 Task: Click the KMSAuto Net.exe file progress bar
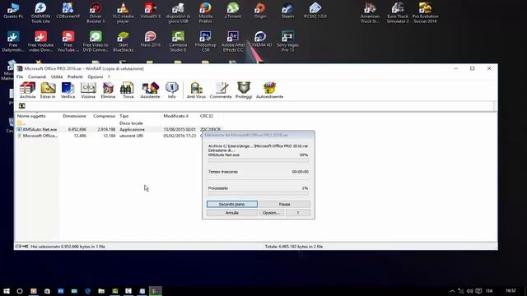258,160
